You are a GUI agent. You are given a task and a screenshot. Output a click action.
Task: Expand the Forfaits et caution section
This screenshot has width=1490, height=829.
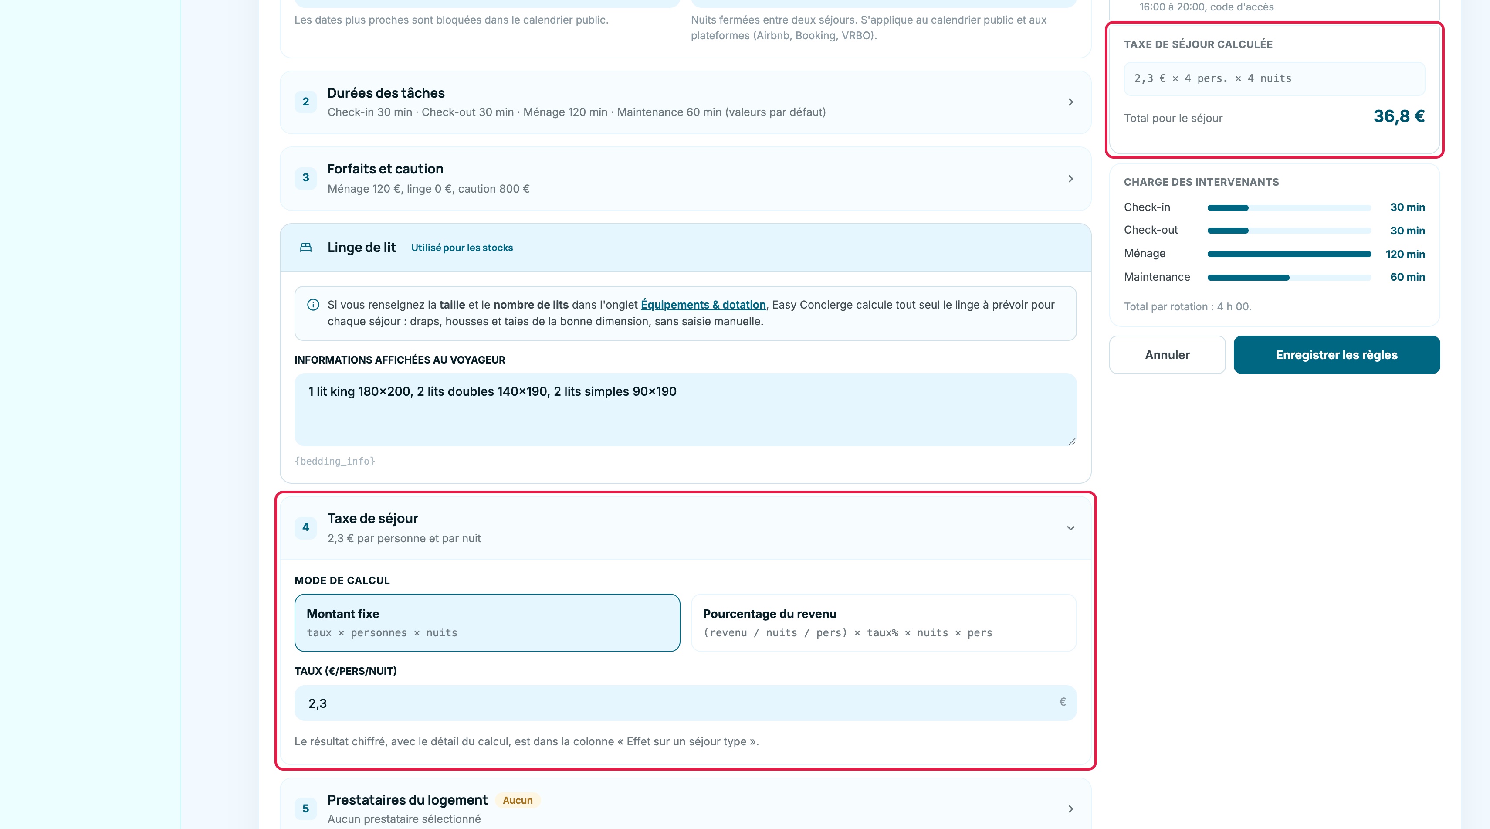point(685,179)
